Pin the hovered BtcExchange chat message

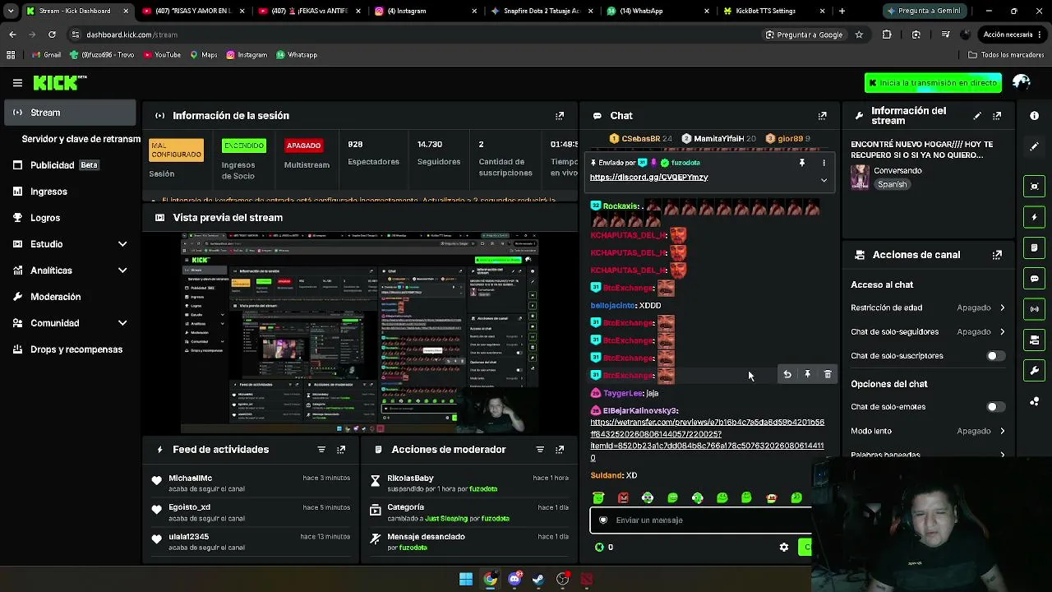click(807, 375)
